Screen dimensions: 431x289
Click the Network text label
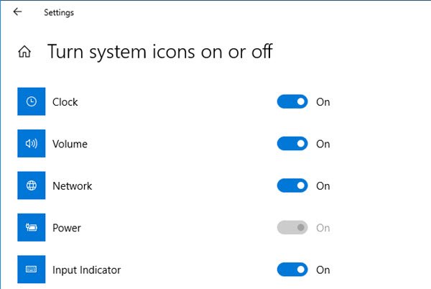coord(72,185)
